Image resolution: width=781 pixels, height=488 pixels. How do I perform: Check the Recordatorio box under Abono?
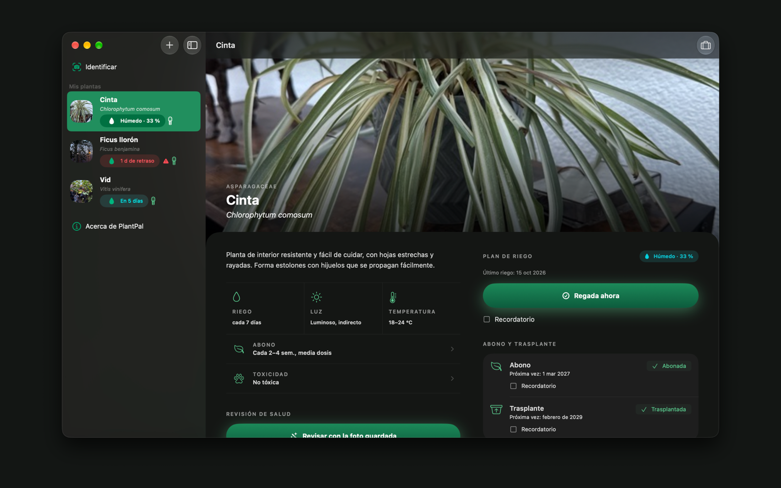coord(513,386)
